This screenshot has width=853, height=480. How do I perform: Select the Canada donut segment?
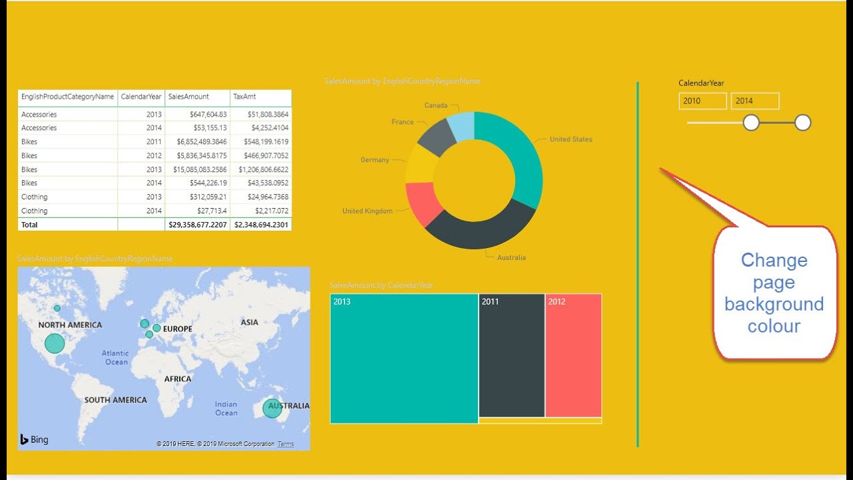(x=462, y=126)
